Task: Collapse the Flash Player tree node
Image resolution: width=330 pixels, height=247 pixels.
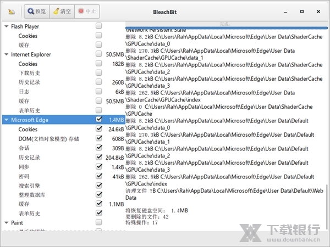Action: [6, 26]
